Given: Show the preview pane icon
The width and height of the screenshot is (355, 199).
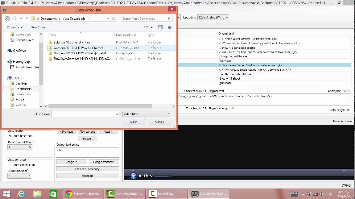Looking at the screenshot, I should 160,27.
